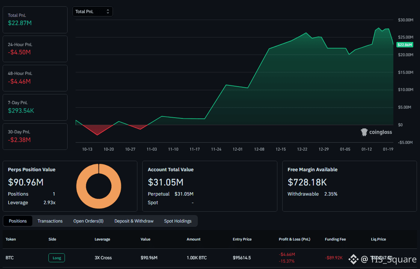Select the 24-Hour PnL card
The height and width of the screenshot is (269, 420).
[35, 49]
